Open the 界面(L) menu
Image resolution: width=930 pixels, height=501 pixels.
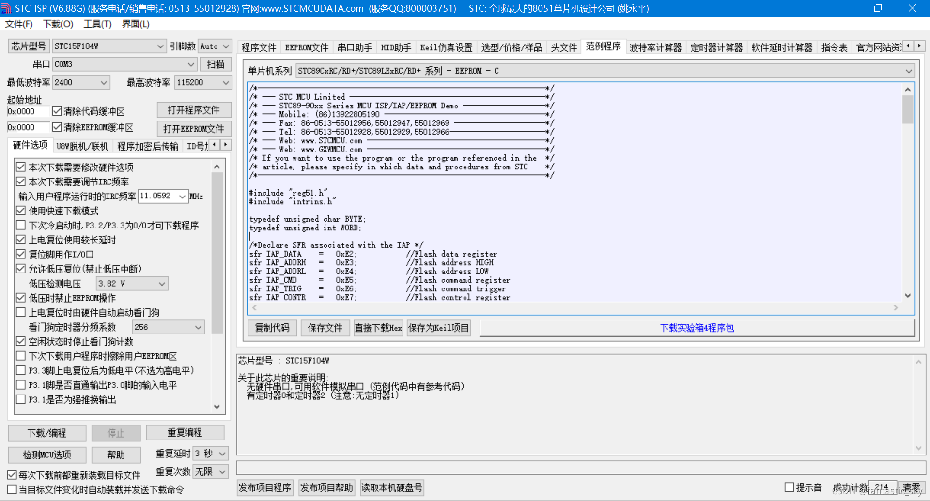[x=136, y=24]
